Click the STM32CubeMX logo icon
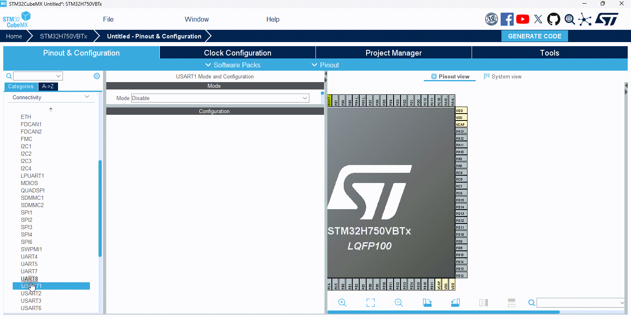Image resolution: width=631 pixels, height=317 pixels. [x=17, y=19]
